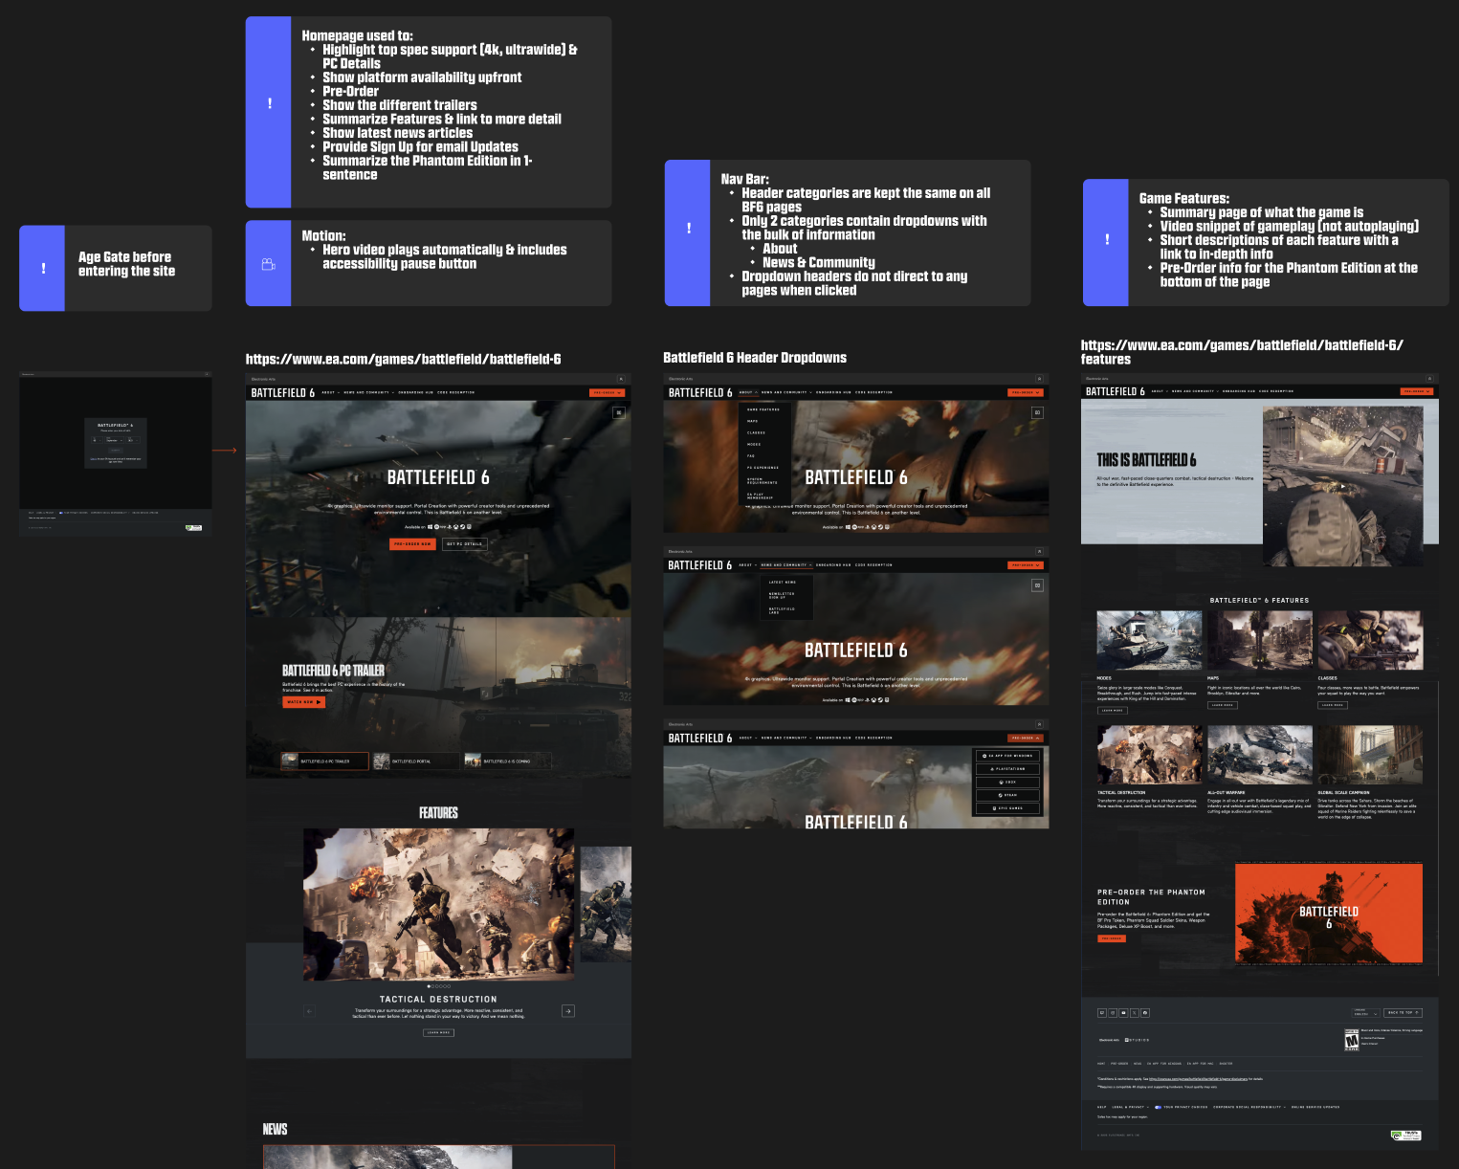Screen dimensions: 1459x1169
Task: Collapse expanded Pre-Order dropdown in third header frame
Action: [1025, 738]
